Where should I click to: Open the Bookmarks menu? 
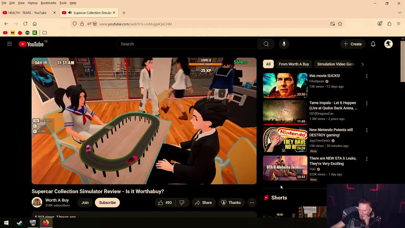pyautogui.click(x=48, y=3)
